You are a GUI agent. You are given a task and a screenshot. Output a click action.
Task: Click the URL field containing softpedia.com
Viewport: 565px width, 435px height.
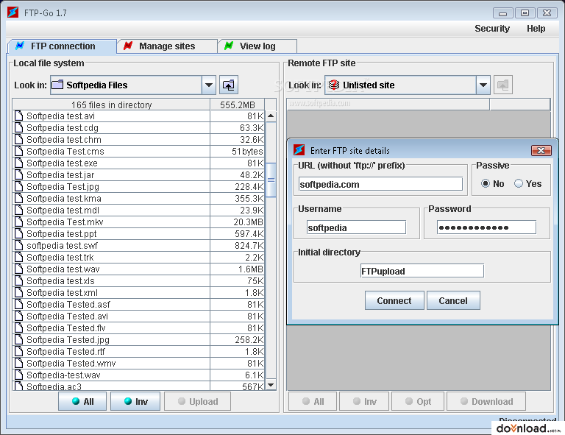[x=380, y=184]
